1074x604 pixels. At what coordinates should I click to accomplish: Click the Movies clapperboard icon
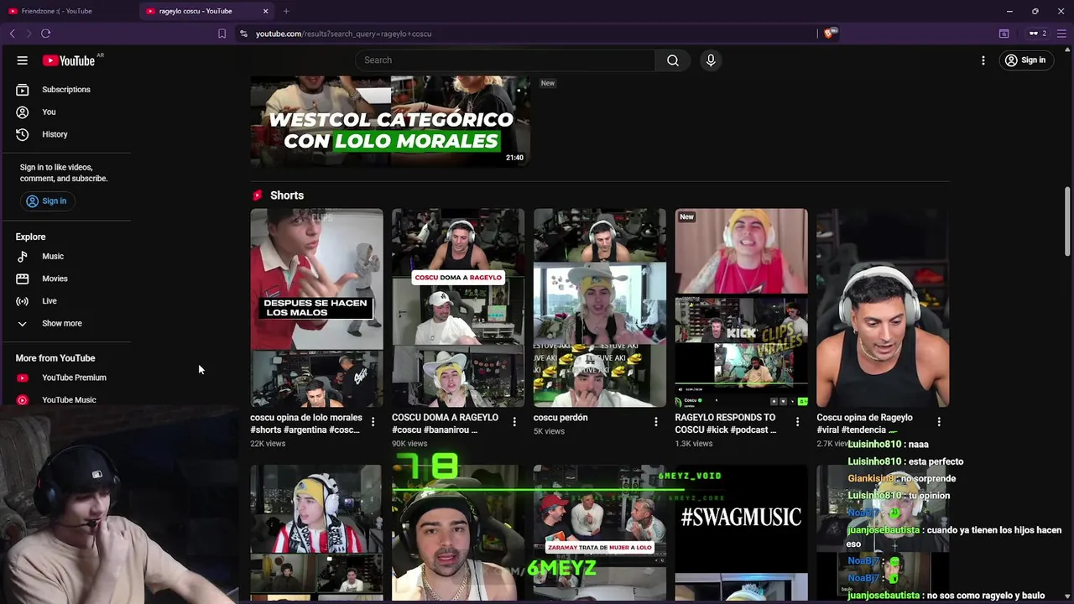[23, 279]
